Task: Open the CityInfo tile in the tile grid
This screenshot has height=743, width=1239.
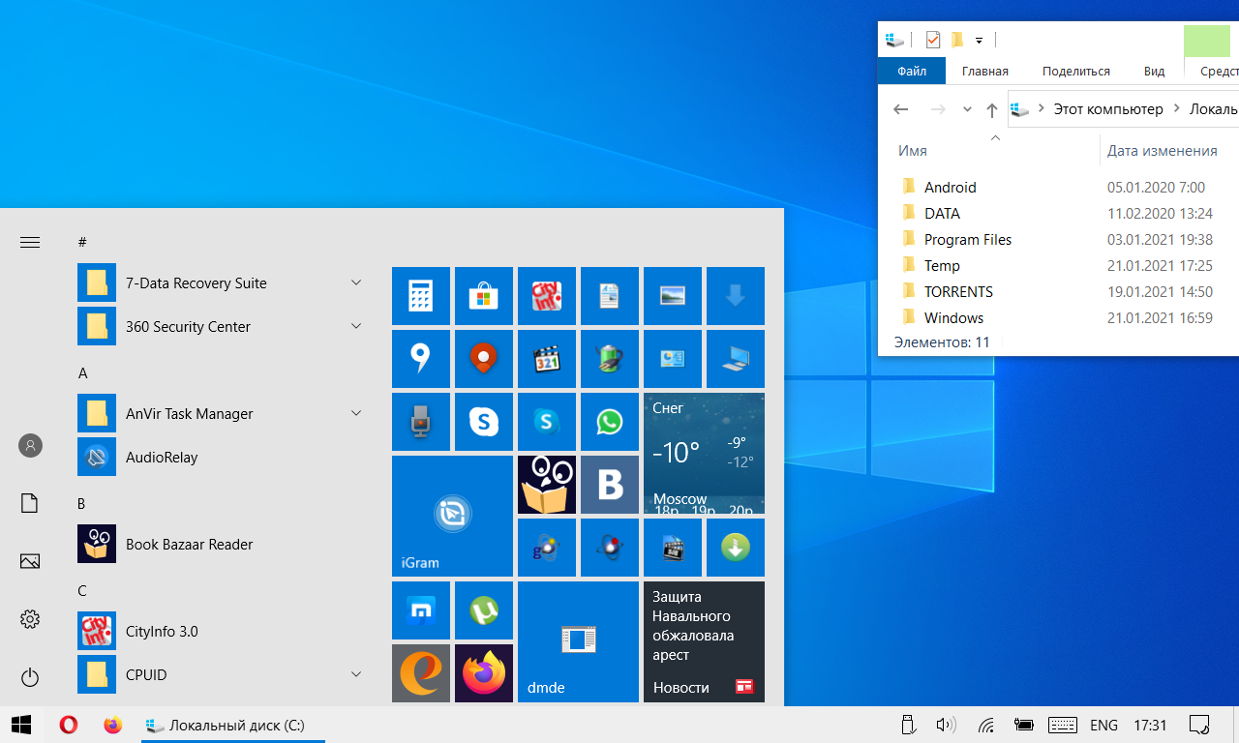Action: pyautogui.click(x=546, y=296)
